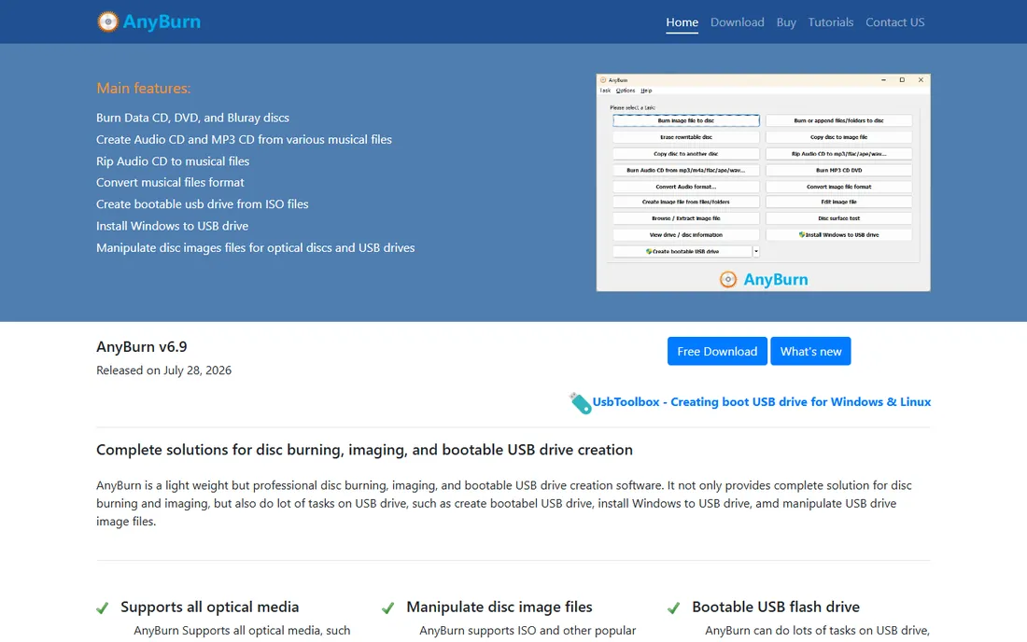Open the Help menu in the AnyBurn app screenshot
This screenshot has width=1027, height=642.
[646, 91]
